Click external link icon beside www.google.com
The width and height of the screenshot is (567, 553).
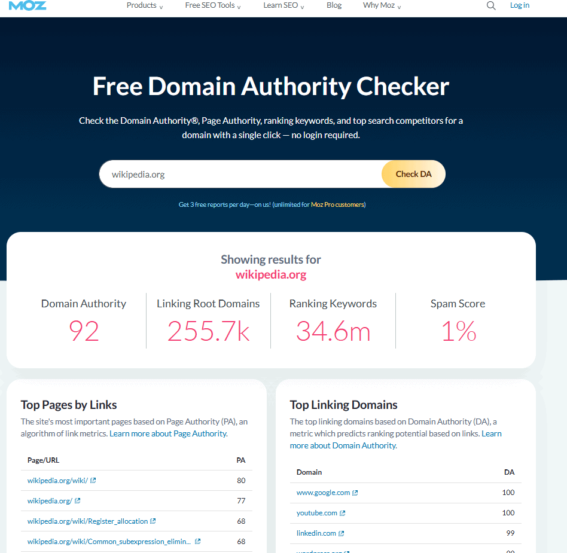(355, 493)
